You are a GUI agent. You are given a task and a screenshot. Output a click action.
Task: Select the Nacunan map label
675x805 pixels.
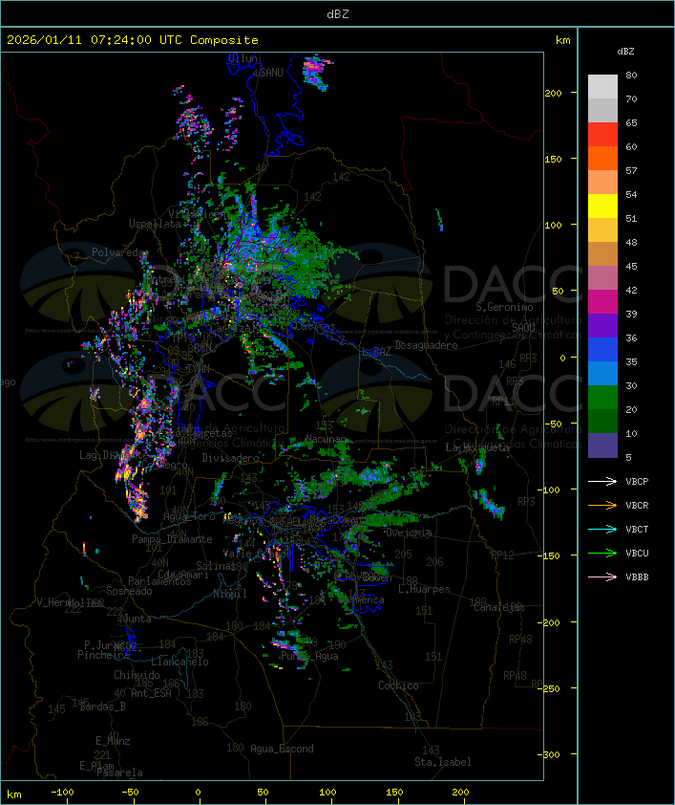[x=326, y=439]
